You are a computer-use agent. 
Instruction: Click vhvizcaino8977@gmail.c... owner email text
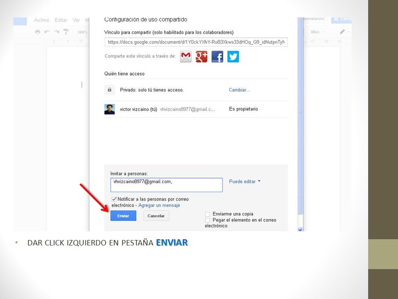tap(187, 109)
